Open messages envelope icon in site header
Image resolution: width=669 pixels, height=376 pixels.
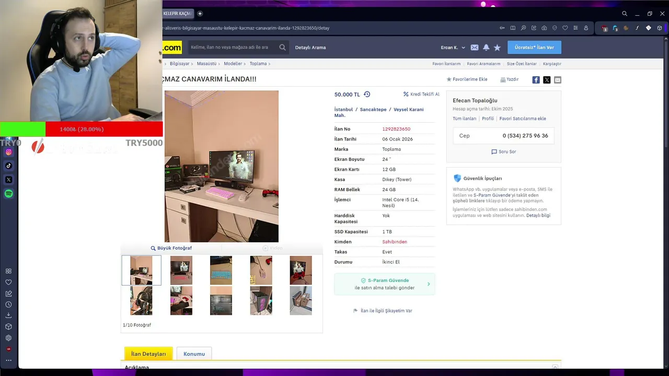click(x=474, y=48)
